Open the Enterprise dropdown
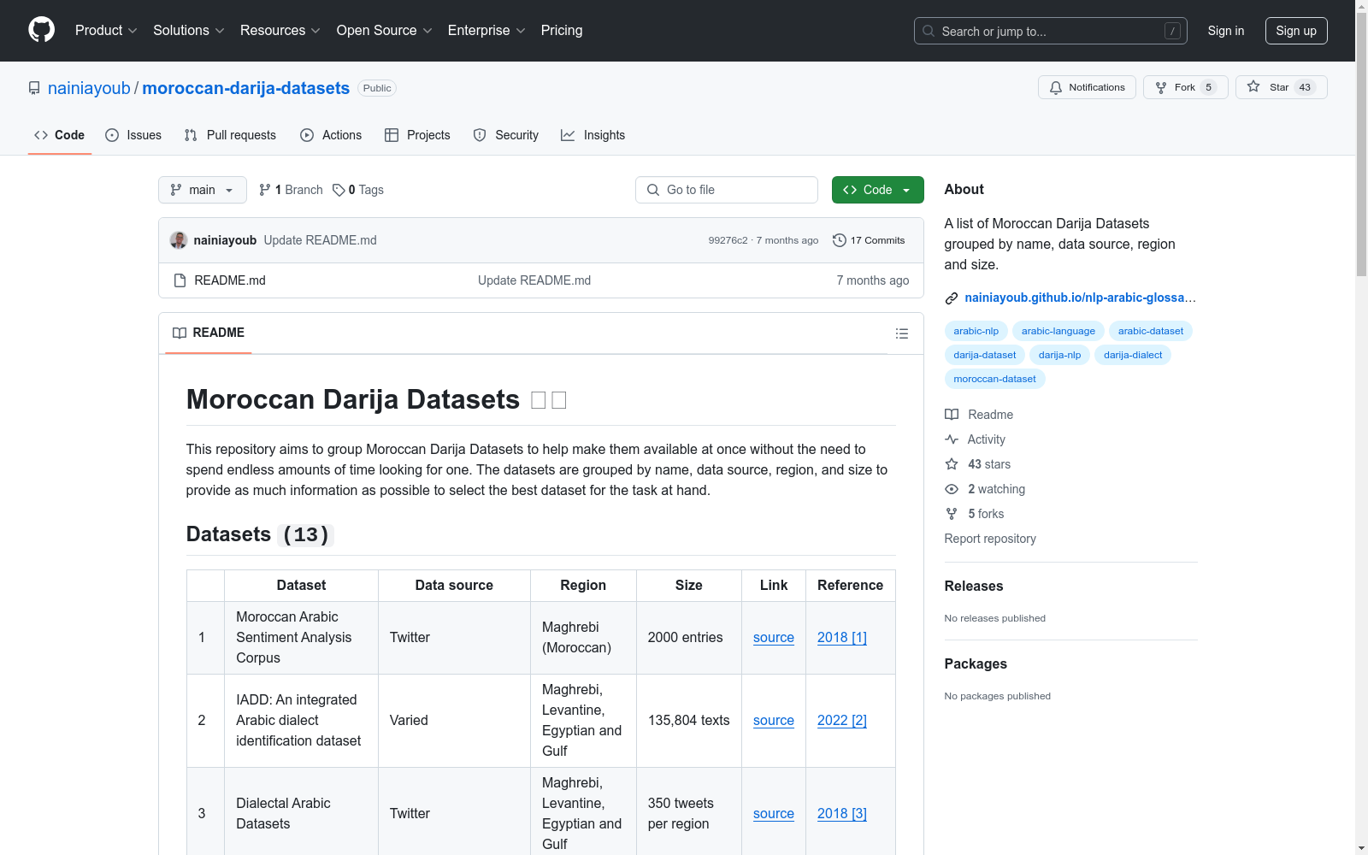1368x855 pixels. click(486, 31)
